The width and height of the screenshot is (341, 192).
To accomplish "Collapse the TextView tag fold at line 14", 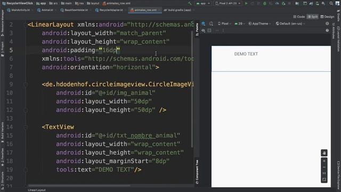I will (26, 127).
